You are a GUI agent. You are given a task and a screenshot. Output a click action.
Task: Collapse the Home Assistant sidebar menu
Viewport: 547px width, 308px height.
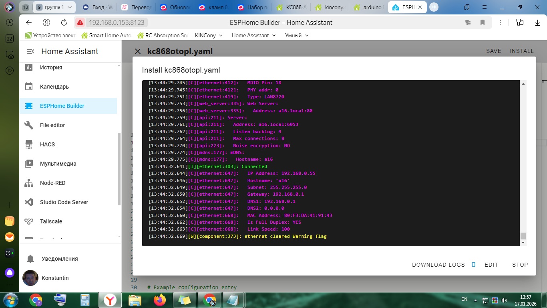(30, 51)
